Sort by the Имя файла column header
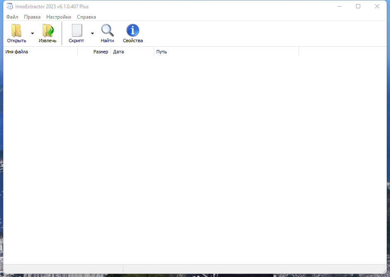Image resolution: width=390 pixels, height=277 pixels. tap(40, 52)
